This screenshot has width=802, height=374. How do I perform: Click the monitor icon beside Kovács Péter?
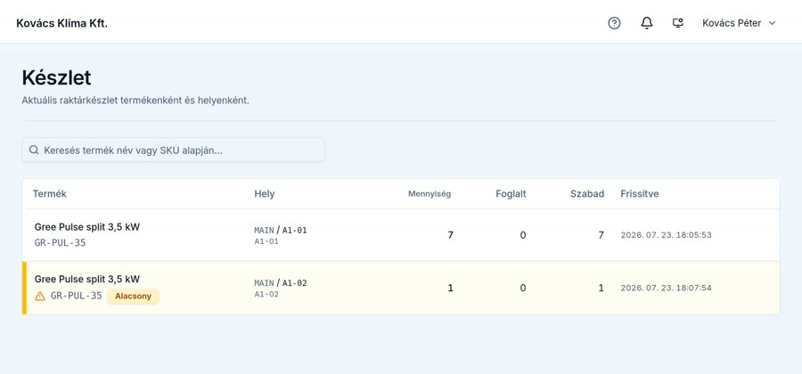pyautogui.click(x=678, y=23)
